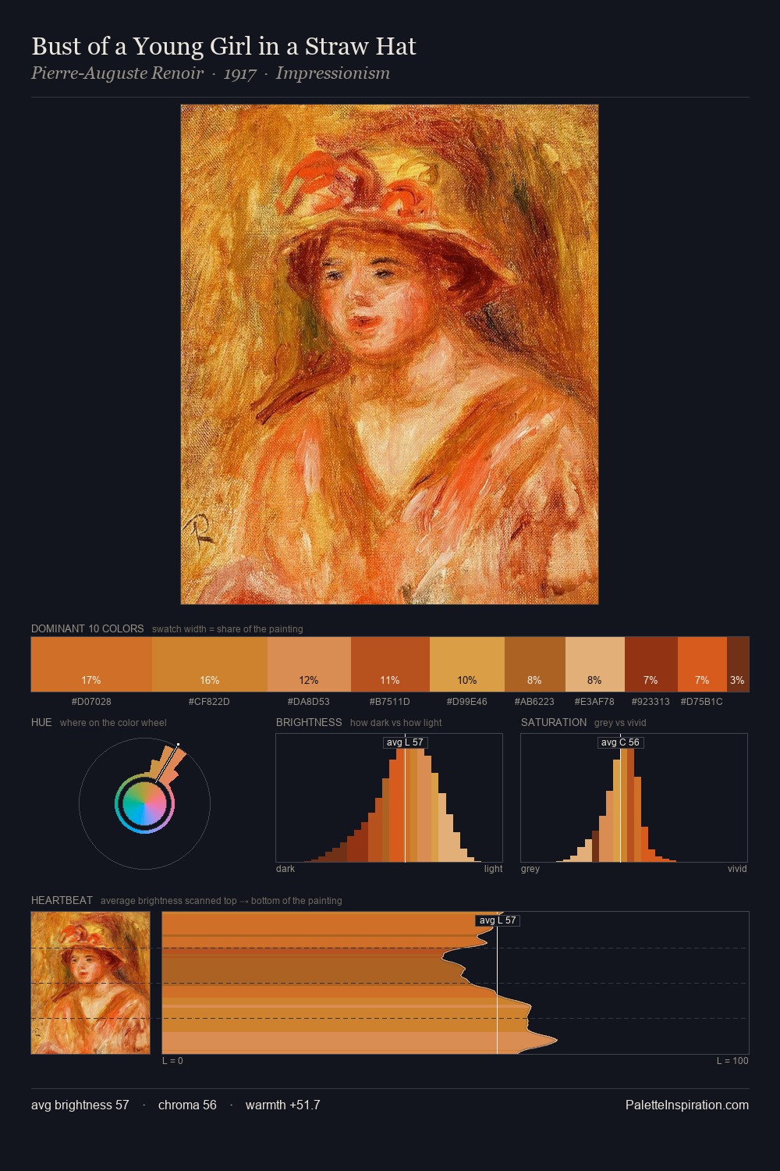Click the 17% swatch #D07028
Image resolution: width=780 pixels, height=1171 pixels.
91,664
